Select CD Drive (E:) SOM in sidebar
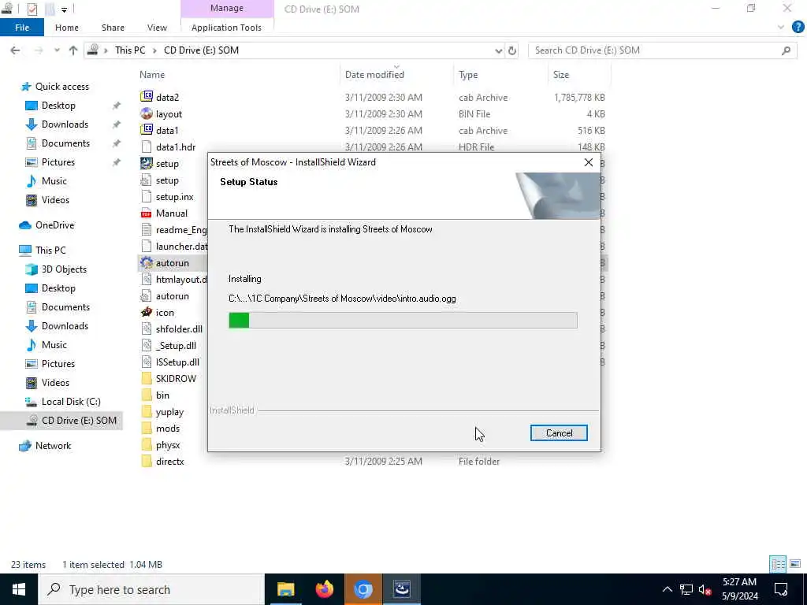The image size is (807, 605). pyautogui.click(x=79, y=421)
